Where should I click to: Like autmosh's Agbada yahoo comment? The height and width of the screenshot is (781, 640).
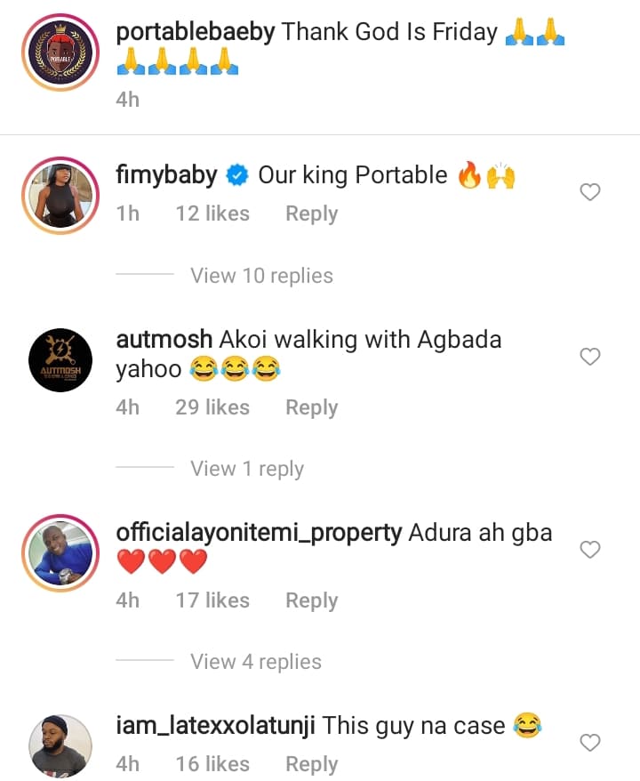[590, 357]
